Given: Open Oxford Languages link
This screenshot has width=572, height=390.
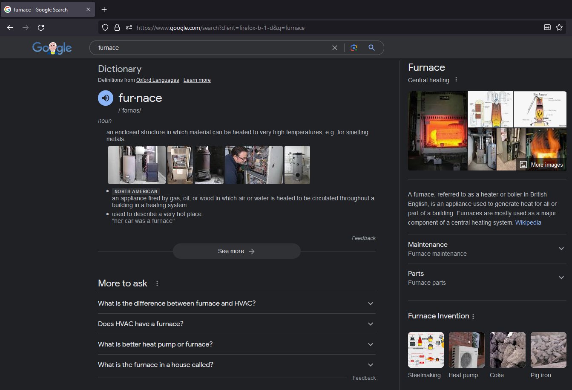Looking at the screenshot, I should tap(158, 80).
